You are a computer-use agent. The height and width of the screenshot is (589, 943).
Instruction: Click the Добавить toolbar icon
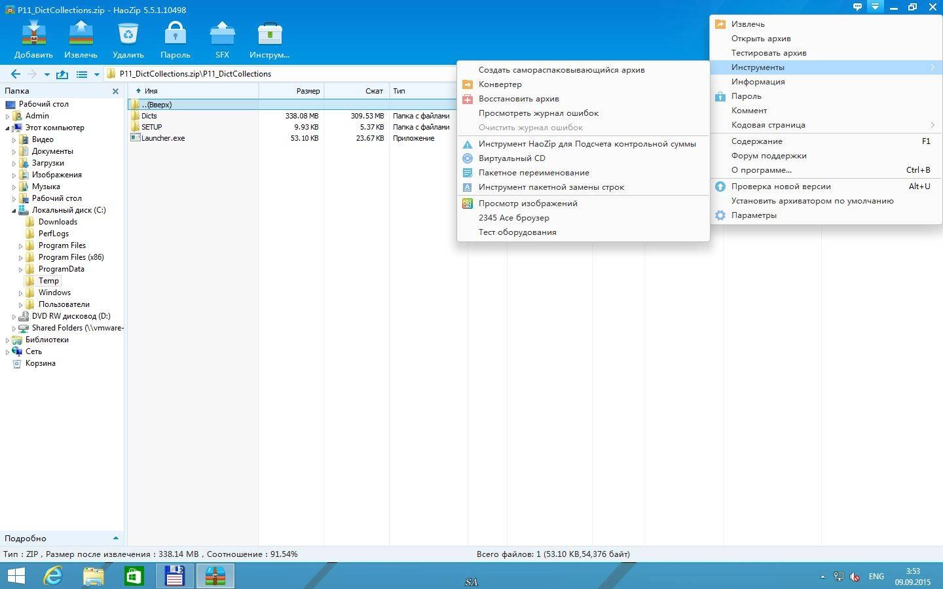33,40
